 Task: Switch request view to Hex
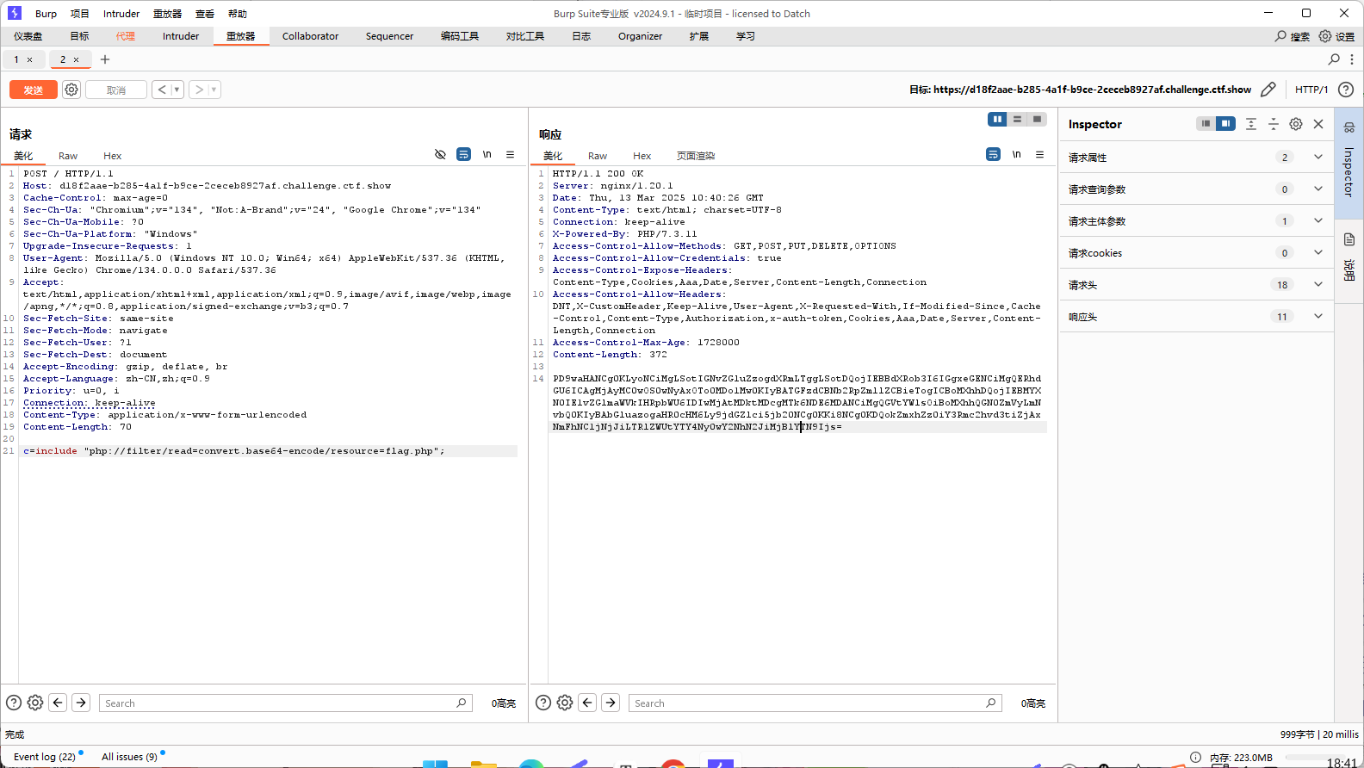tap(112, 156)
